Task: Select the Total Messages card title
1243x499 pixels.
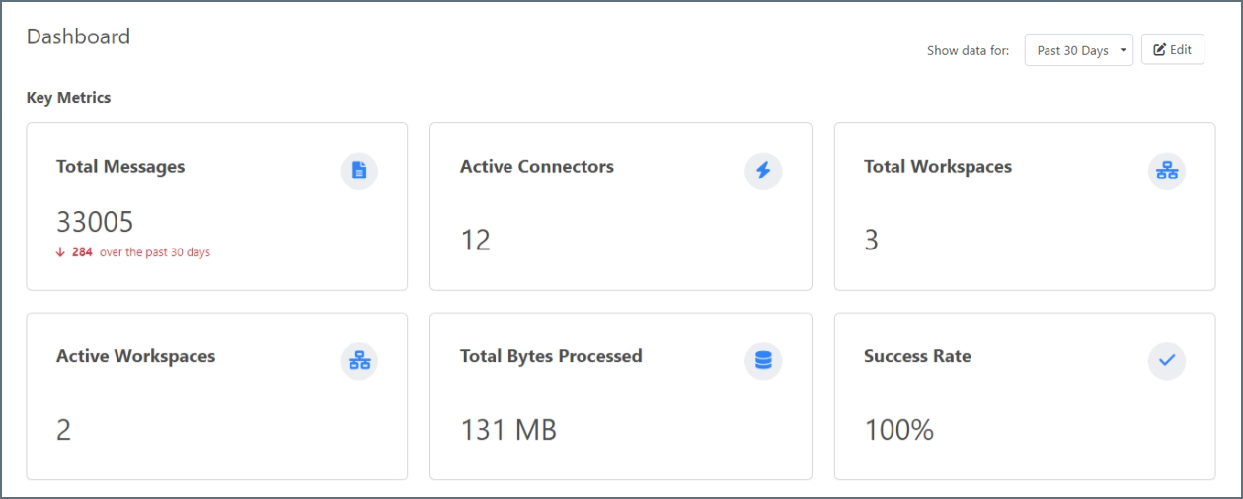Action: click(x=120, y=167)
